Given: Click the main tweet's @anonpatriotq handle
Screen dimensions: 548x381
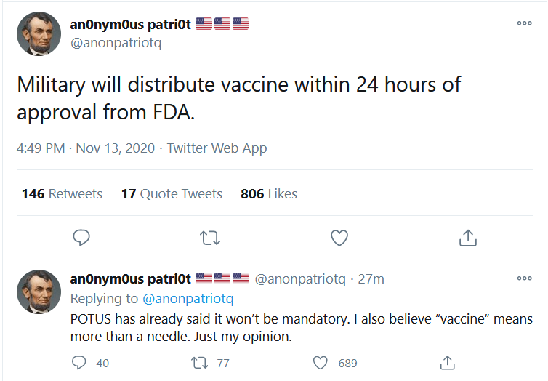Looking at the screenshot, I should pos(116,42).
